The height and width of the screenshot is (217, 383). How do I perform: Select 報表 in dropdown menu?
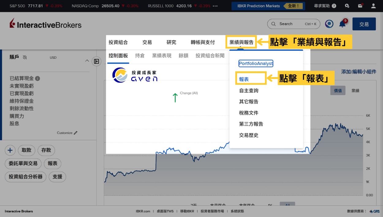click(244, 79)
